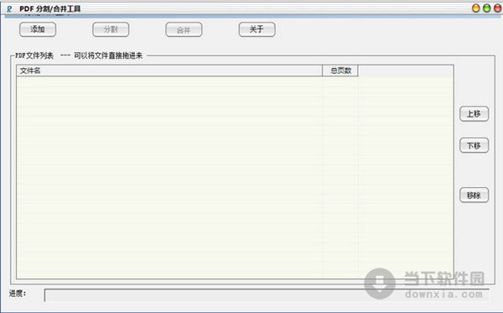Open the 关于 (About) dialog button
This screenshot has height=313, width=503.
point(257,29)
